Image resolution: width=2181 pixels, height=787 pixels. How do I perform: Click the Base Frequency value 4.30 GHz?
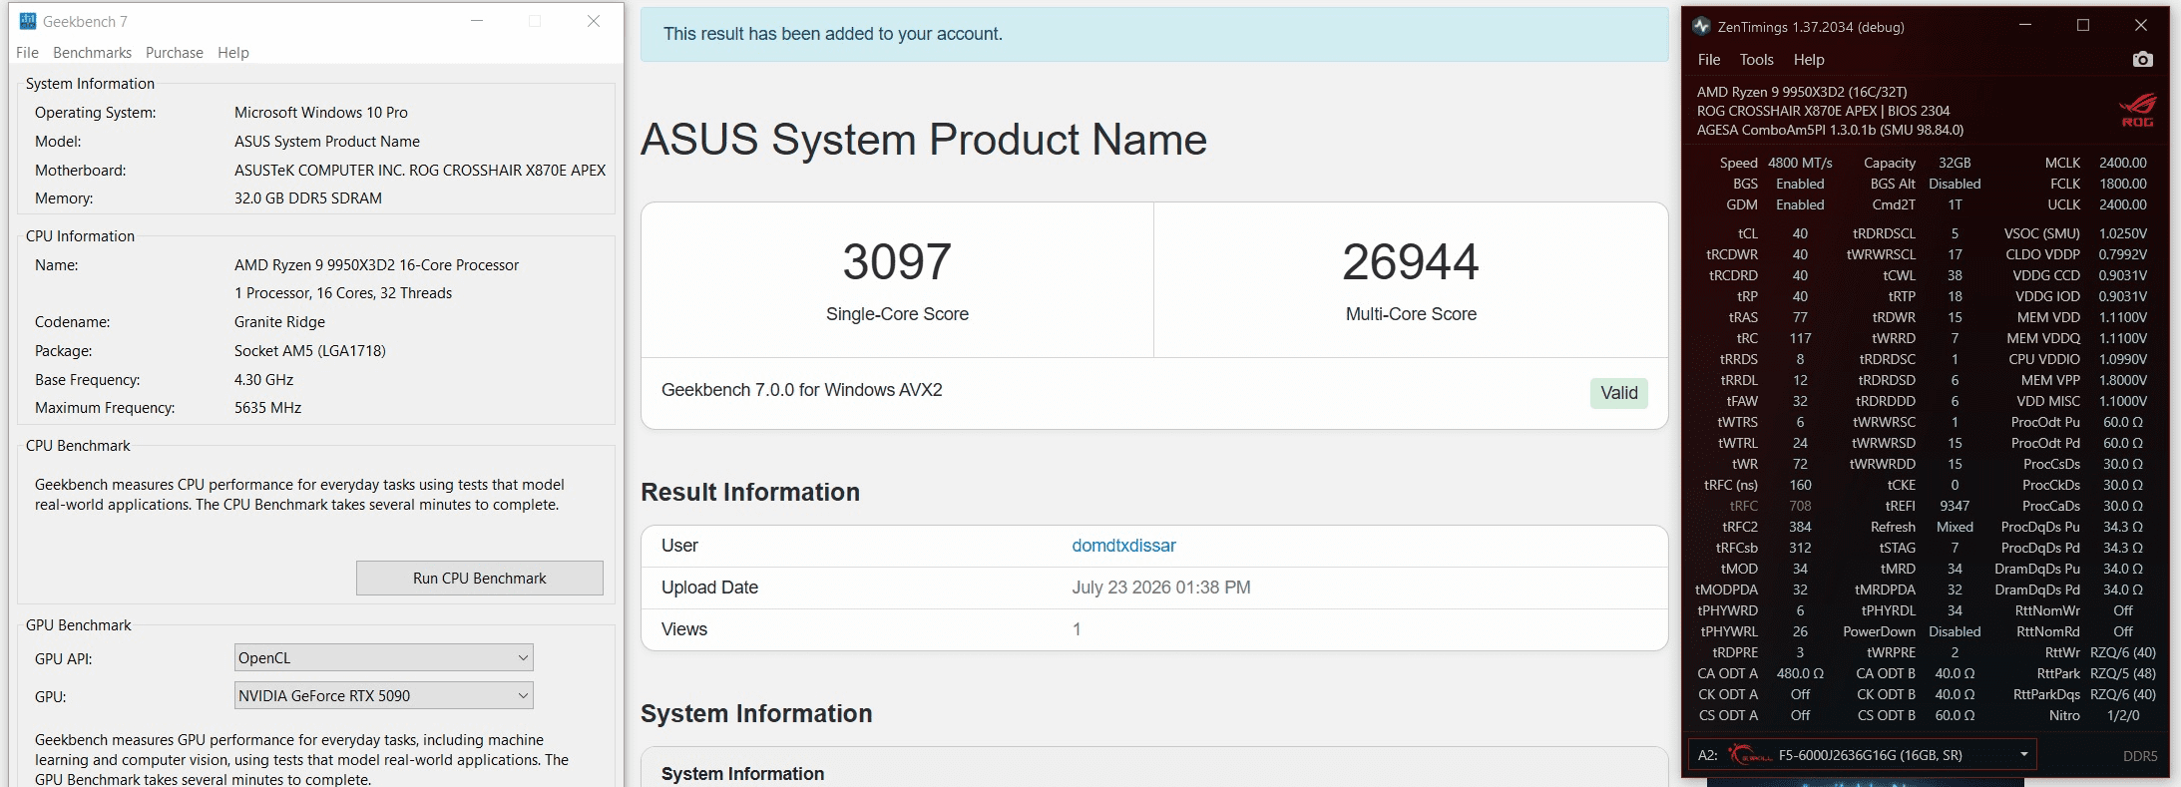(x=264, y=380)
